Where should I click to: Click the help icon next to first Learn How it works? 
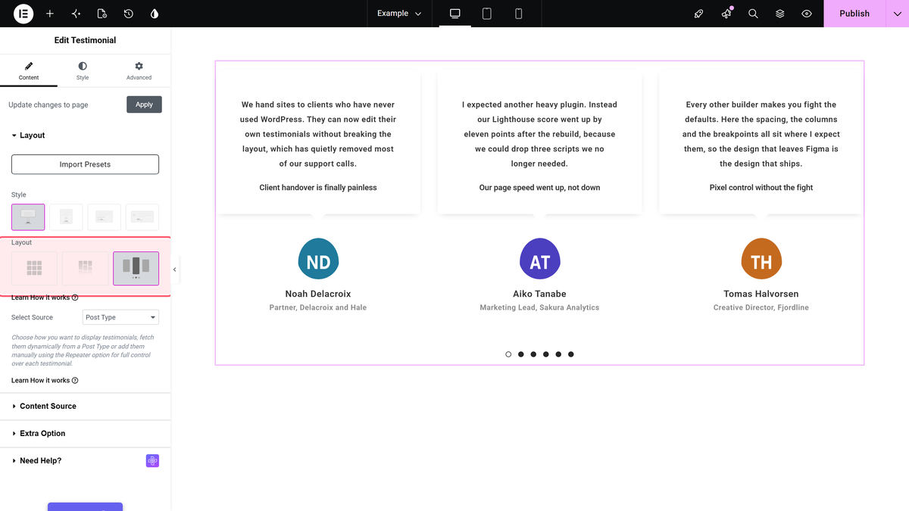tap(75, 298)
